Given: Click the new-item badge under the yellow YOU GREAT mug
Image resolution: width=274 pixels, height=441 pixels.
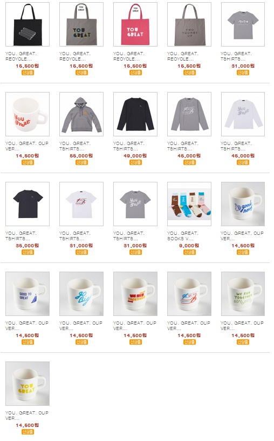Looking at the screenshot, I should (x=28, y=432).
